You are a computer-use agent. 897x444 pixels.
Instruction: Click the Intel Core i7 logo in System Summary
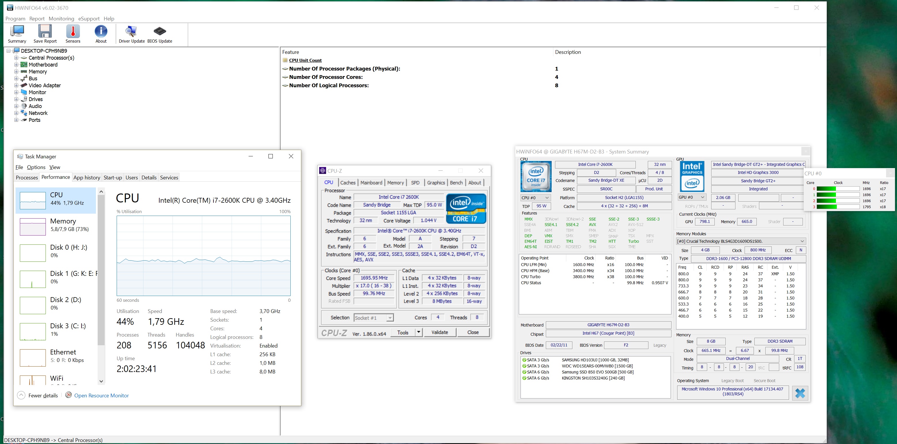point(535,177)
